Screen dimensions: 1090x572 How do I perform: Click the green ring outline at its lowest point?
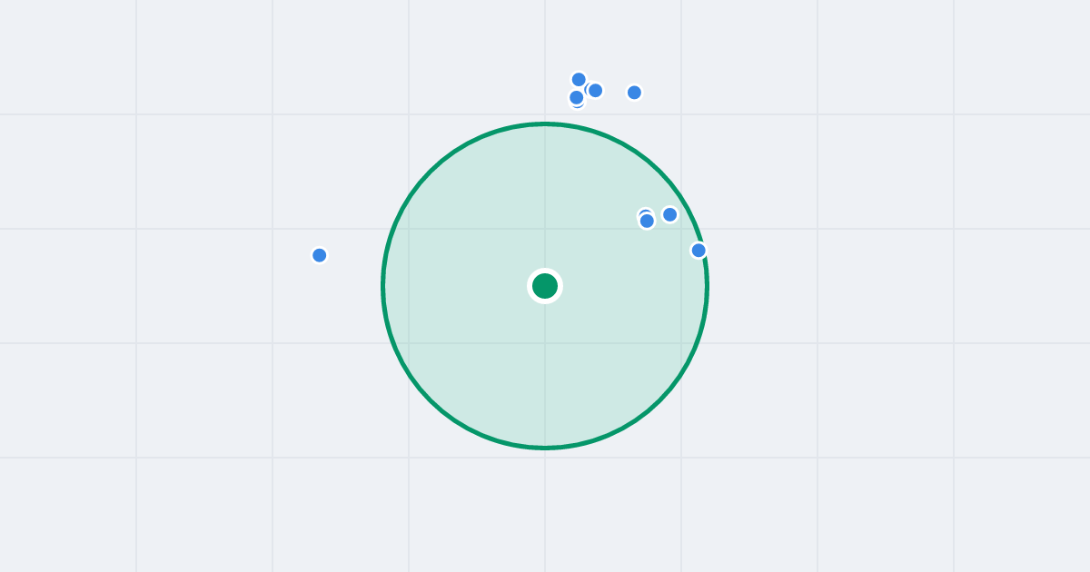click(x=545, y=448)
